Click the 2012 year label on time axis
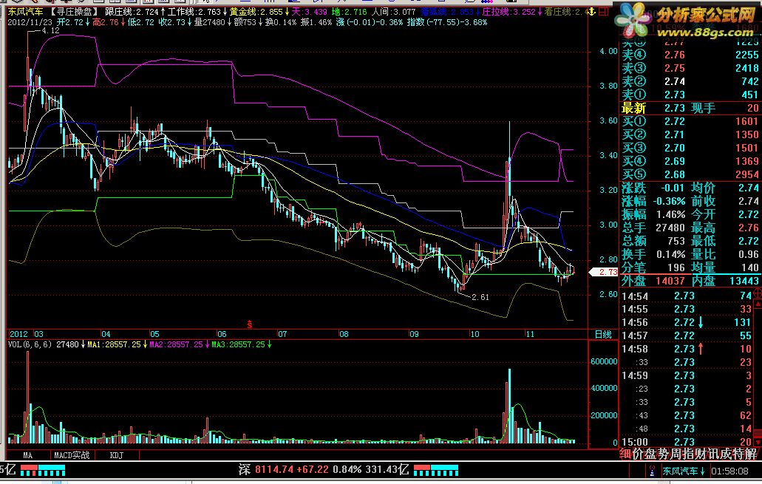 [18, 334]
